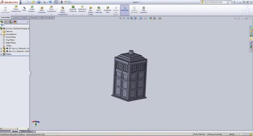Open the ConfigurationManager tab
253x136 pixels.
coord(10,22)
